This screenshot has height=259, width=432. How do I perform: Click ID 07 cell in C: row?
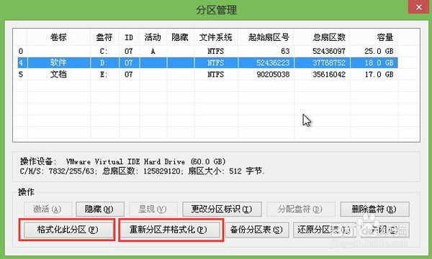[x=129, y=52]
